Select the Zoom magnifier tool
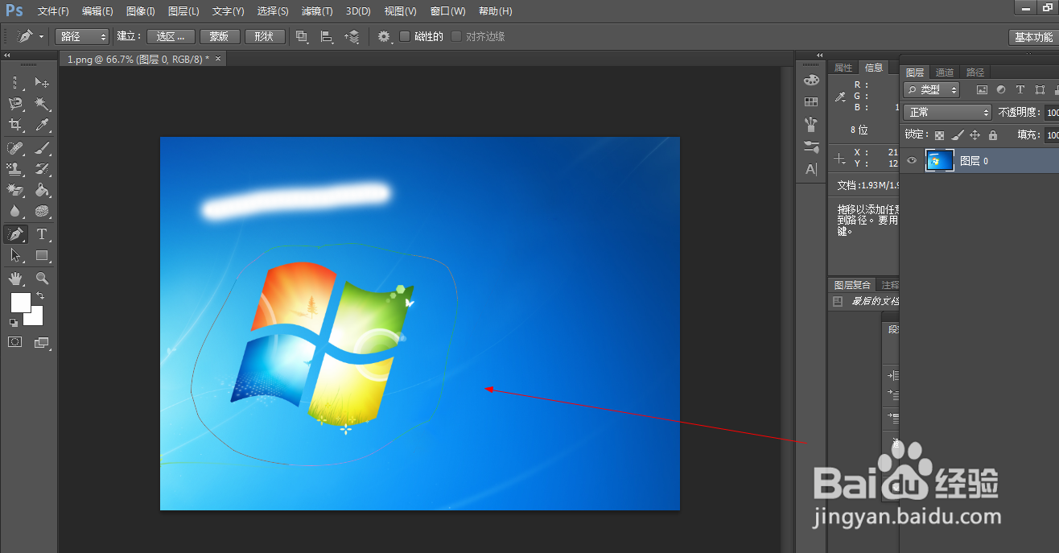Viewport: 1059px width, 553px height. pyautogui.click(x=42, y=279)
